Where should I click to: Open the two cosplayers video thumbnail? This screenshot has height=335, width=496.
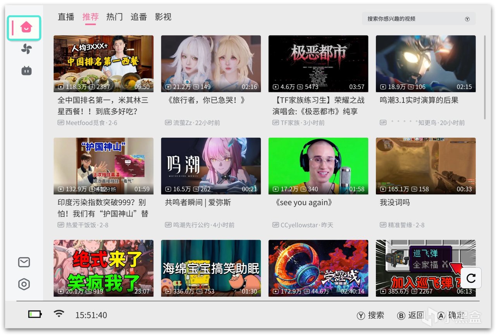[x=211, y=64]
